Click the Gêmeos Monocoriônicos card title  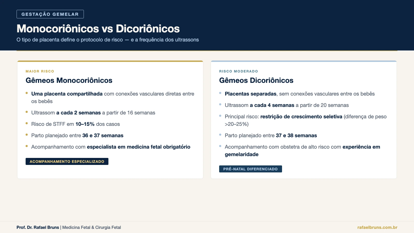[x=69, y=81]
